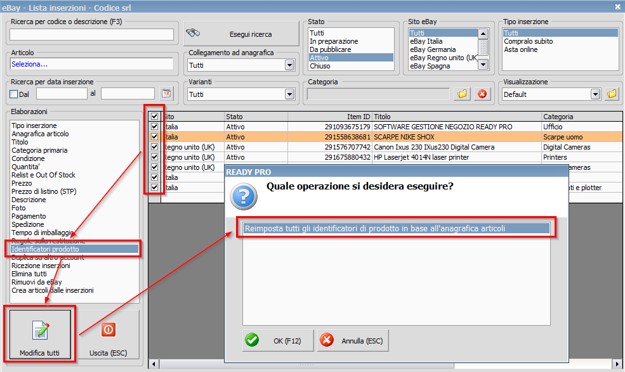Open the Varianti dropdown
This screenshot has height=372, width=625.
[290, 94]
